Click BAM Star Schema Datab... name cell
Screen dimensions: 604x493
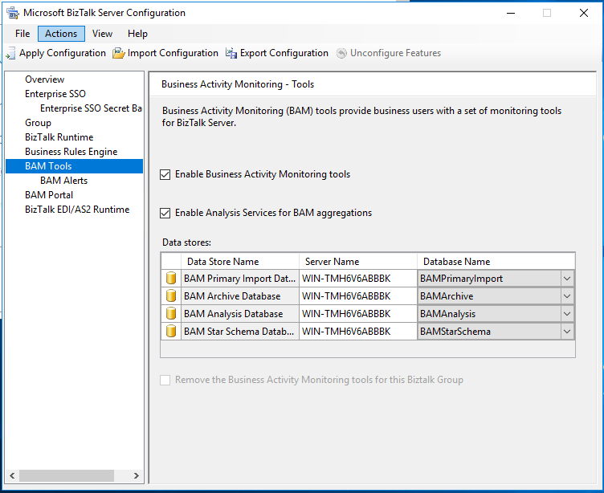(240, 332)
